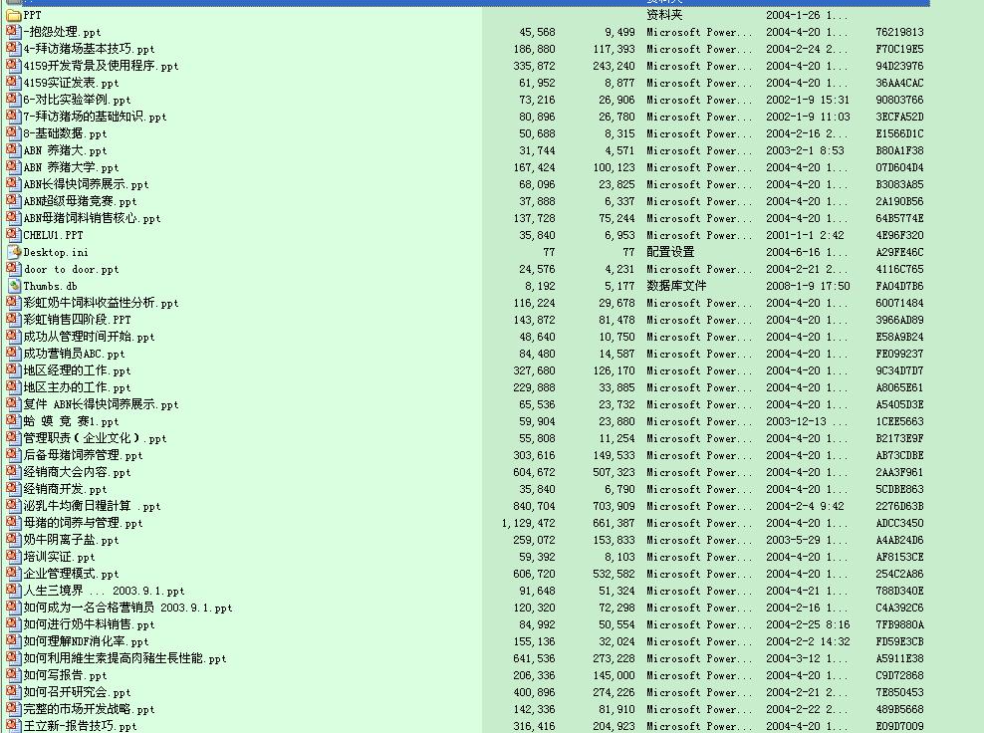Select the file 完整的市场开发战略.ppt
Screen dimensions: 984x733
click(89, 709)
